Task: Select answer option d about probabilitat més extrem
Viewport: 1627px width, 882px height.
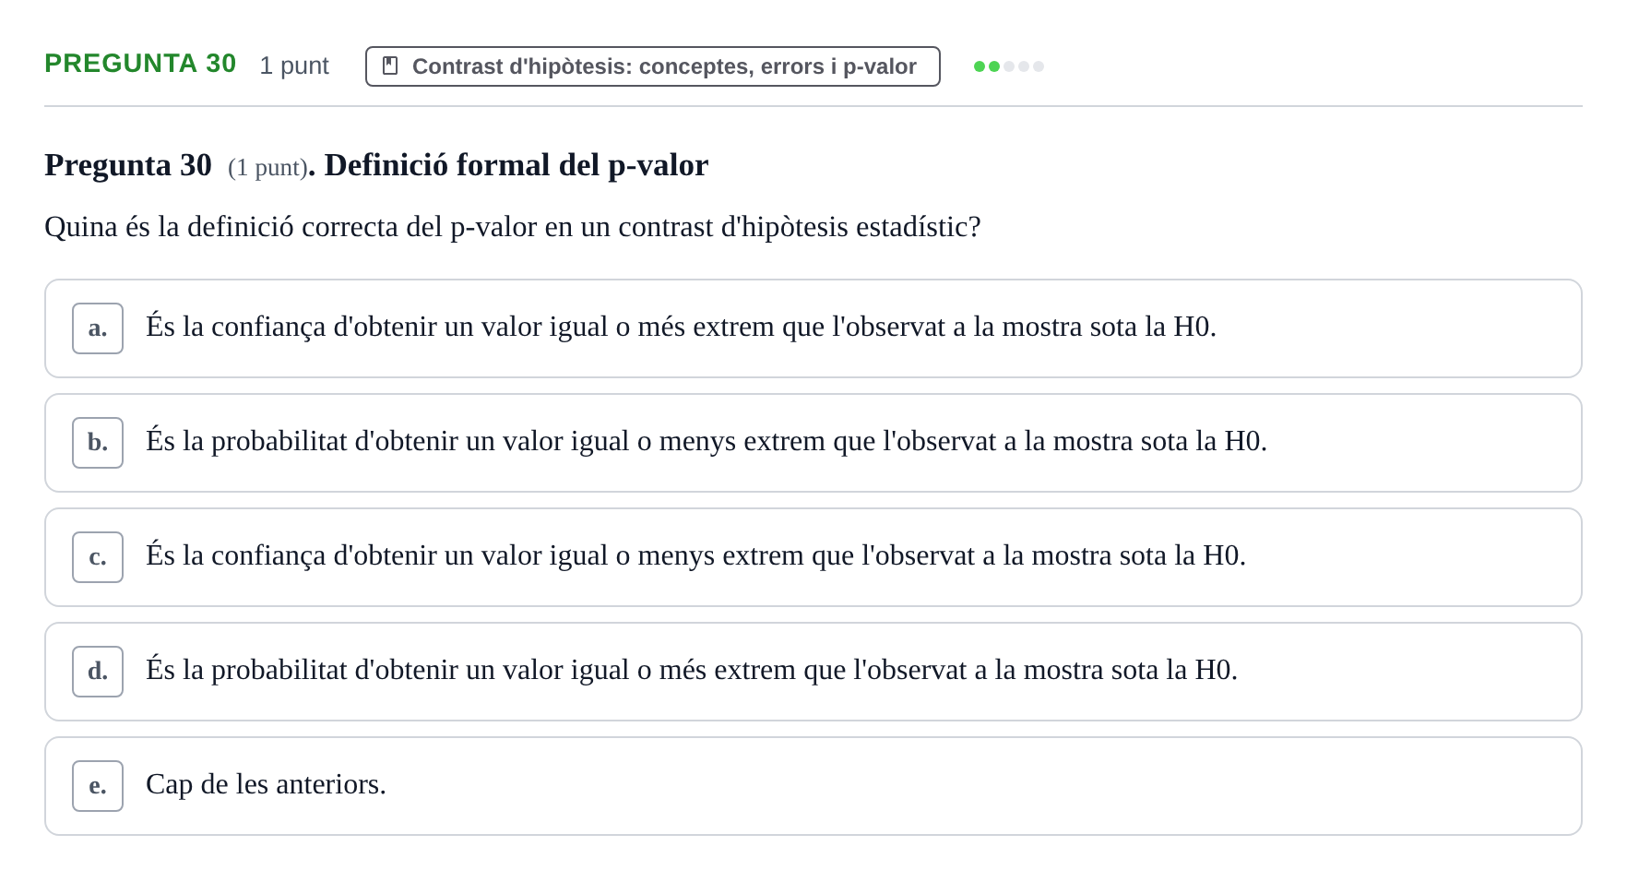Action: (813, 672)
